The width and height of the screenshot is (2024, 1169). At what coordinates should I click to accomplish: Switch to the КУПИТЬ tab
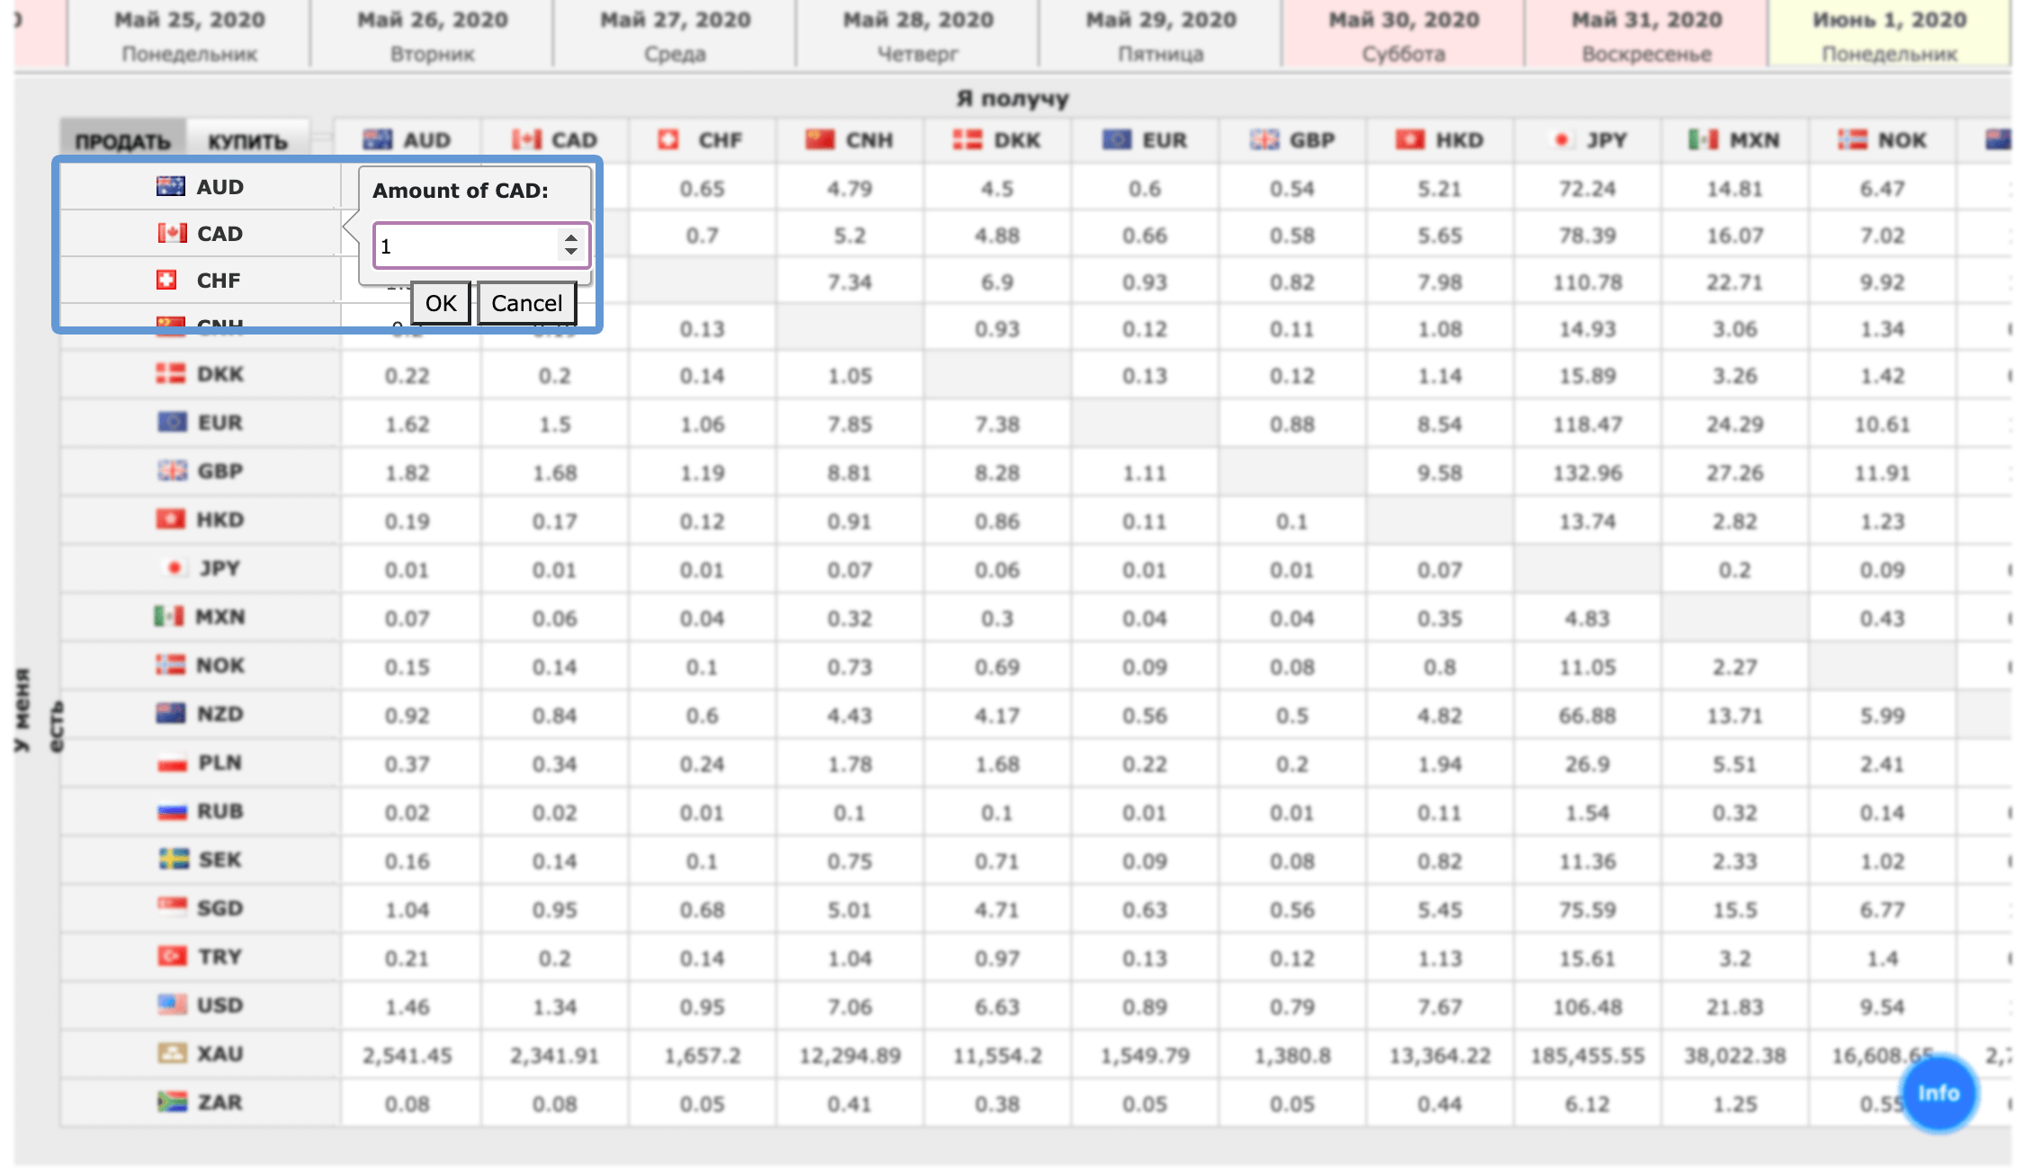pyautogui.click(x=247, y=141)
